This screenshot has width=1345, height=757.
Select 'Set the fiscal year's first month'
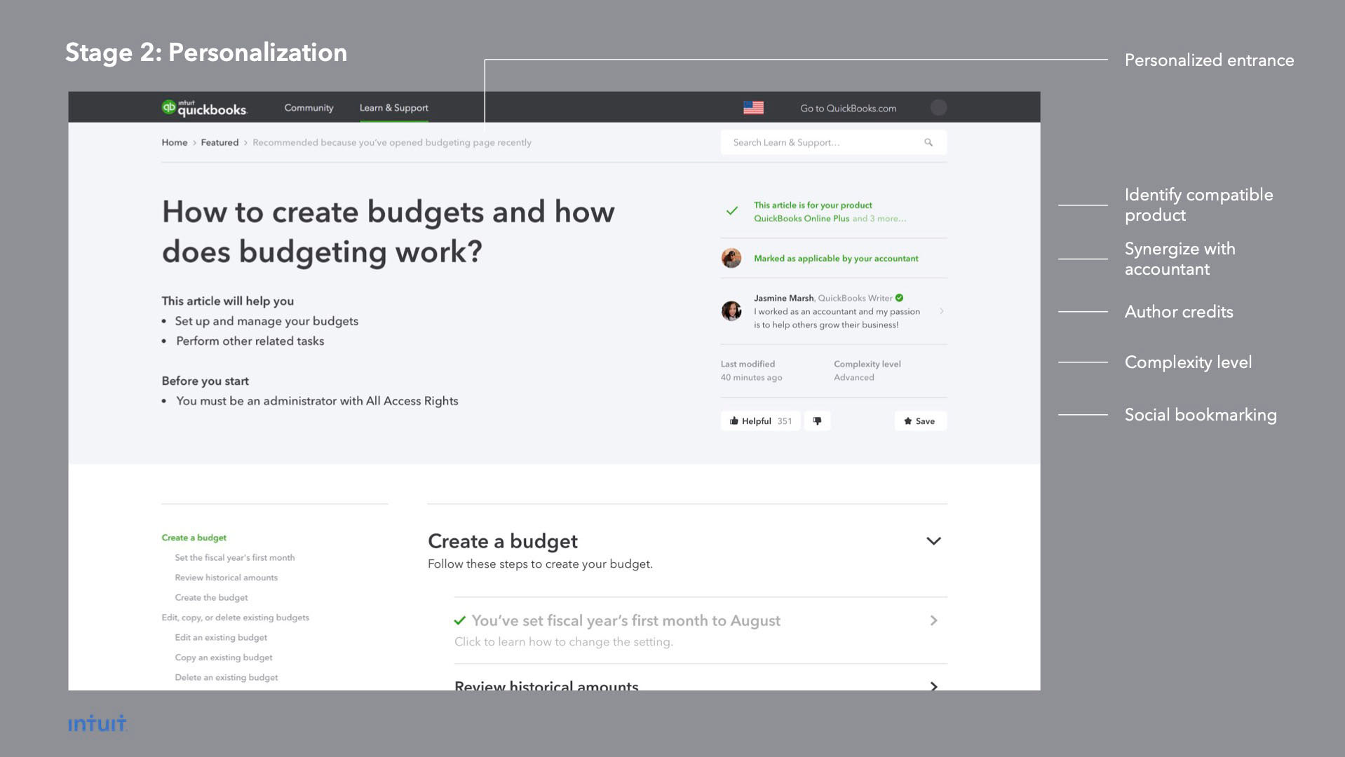coord(234,558)
